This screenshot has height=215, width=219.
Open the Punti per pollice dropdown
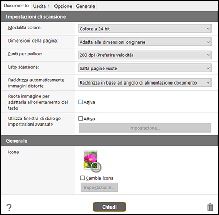[145, 55]
